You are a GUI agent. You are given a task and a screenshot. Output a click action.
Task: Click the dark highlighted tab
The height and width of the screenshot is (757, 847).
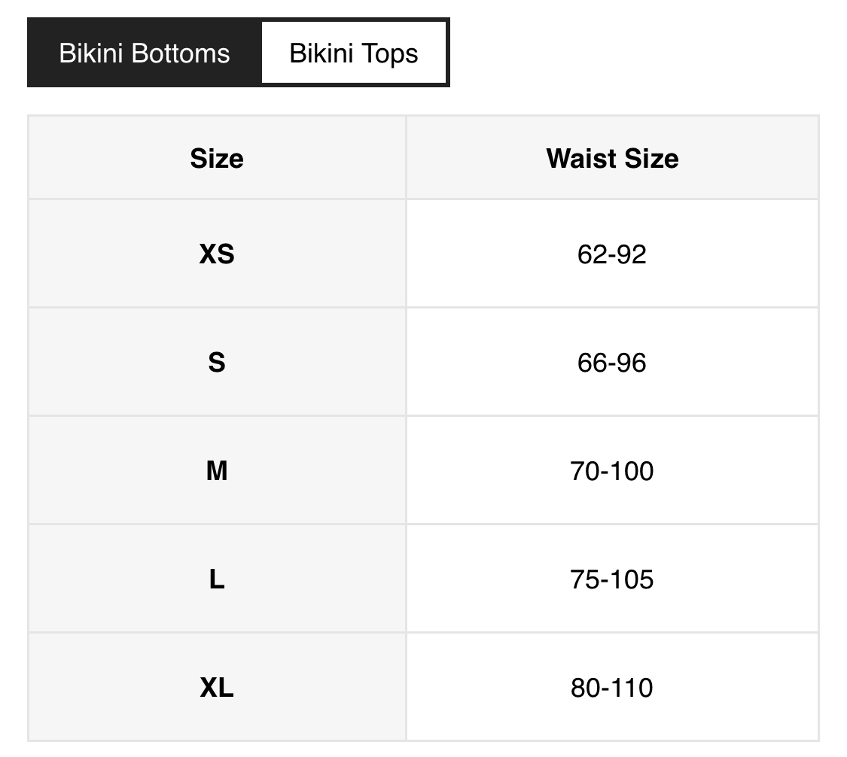click(145, 53)
